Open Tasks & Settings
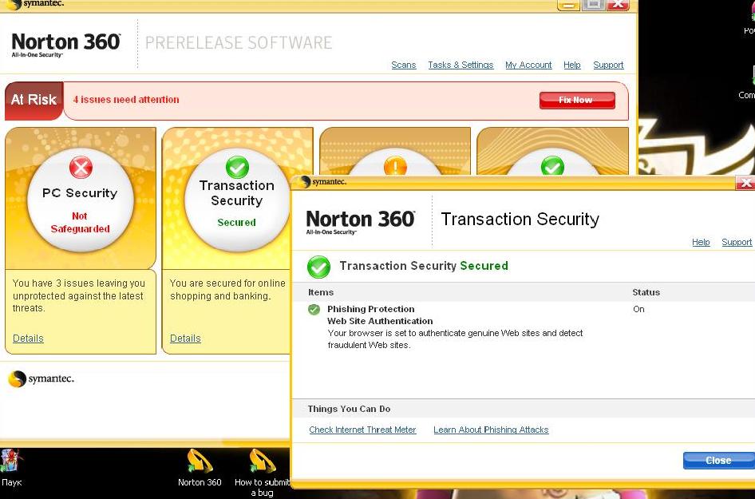The height and width of the screenshot is (499, 755). pyautogui.click(x=461, y=65)
